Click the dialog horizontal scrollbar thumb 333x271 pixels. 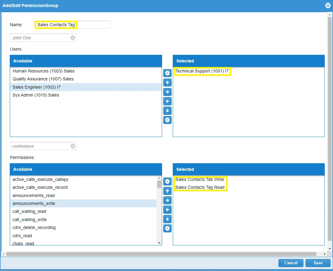coord(161,254)
